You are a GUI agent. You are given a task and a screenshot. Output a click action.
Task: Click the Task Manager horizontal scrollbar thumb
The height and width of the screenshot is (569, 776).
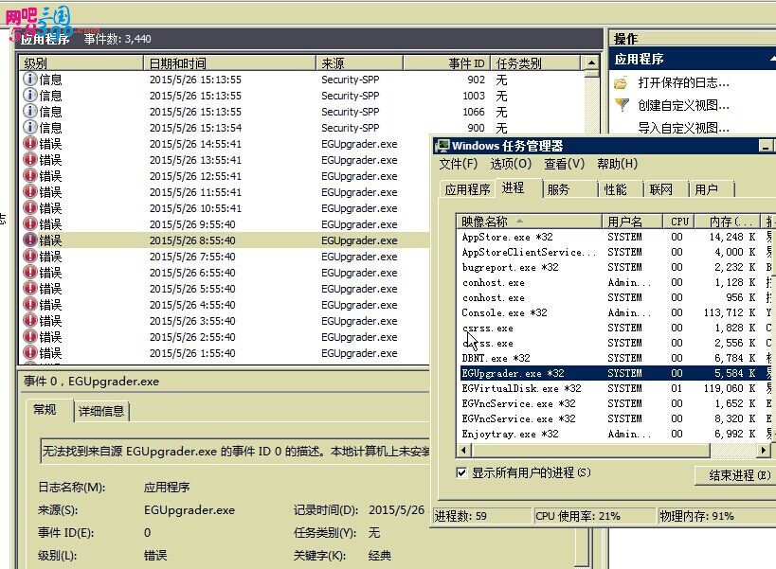click(591, 451)
